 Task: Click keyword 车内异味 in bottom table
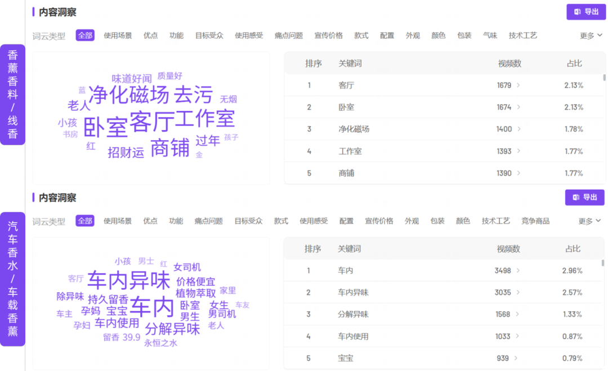(353, 292)
